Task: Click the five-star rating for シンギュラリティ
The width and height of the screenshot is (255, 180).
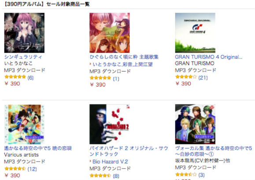Action: [x=15, y=77]
